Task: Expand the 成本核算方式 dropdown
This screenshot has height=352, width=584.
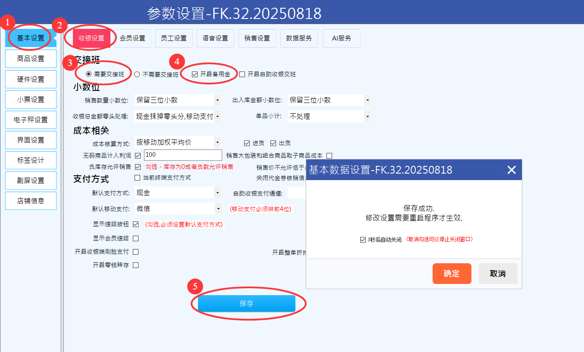Action: click(217, 142)
